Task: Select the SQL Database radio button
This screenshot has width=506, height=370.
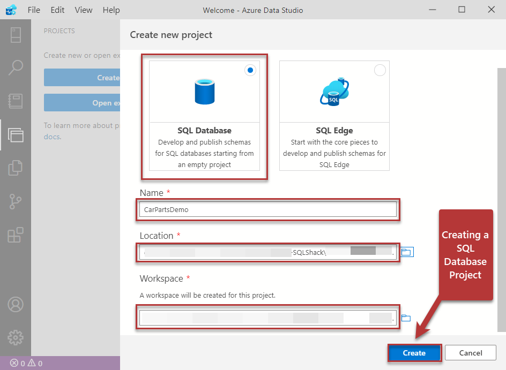Action: 250,70
